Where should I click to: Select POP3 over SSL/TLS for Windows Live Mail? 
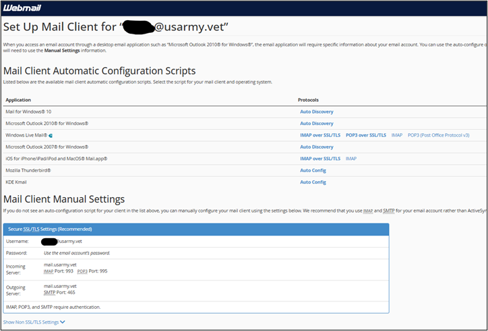[x=365, y=135]
